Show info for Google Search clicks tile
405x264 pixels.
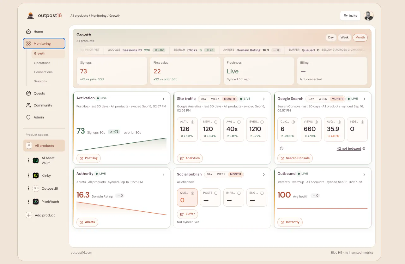pyautogui.click(x=293, y=122)
